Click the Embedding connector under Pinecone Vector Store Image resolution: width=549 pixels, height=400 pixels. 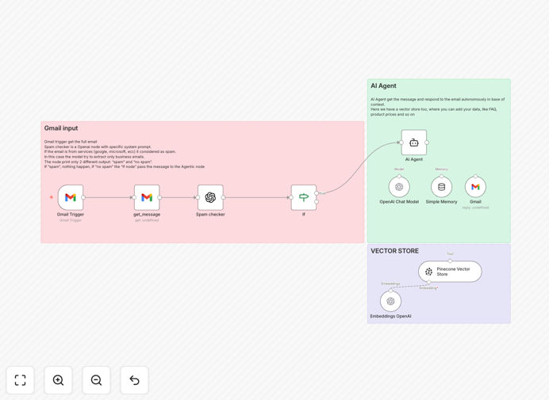point(429,282)
